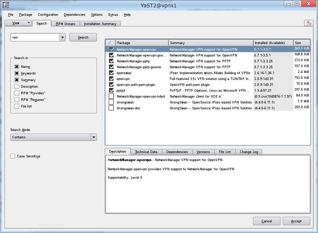
Task: Select the strongswan-doc package name
Action: tap(129, 108)
